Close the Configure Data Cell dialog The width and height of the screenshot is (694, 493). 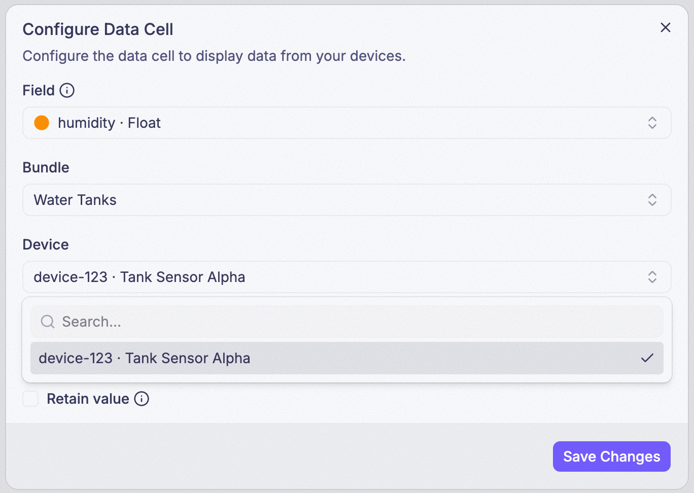tap(666, 27)
